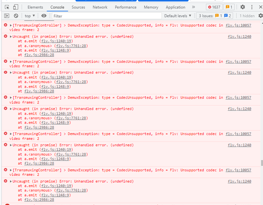Switch to the Network tab

[x=100, y=7]
